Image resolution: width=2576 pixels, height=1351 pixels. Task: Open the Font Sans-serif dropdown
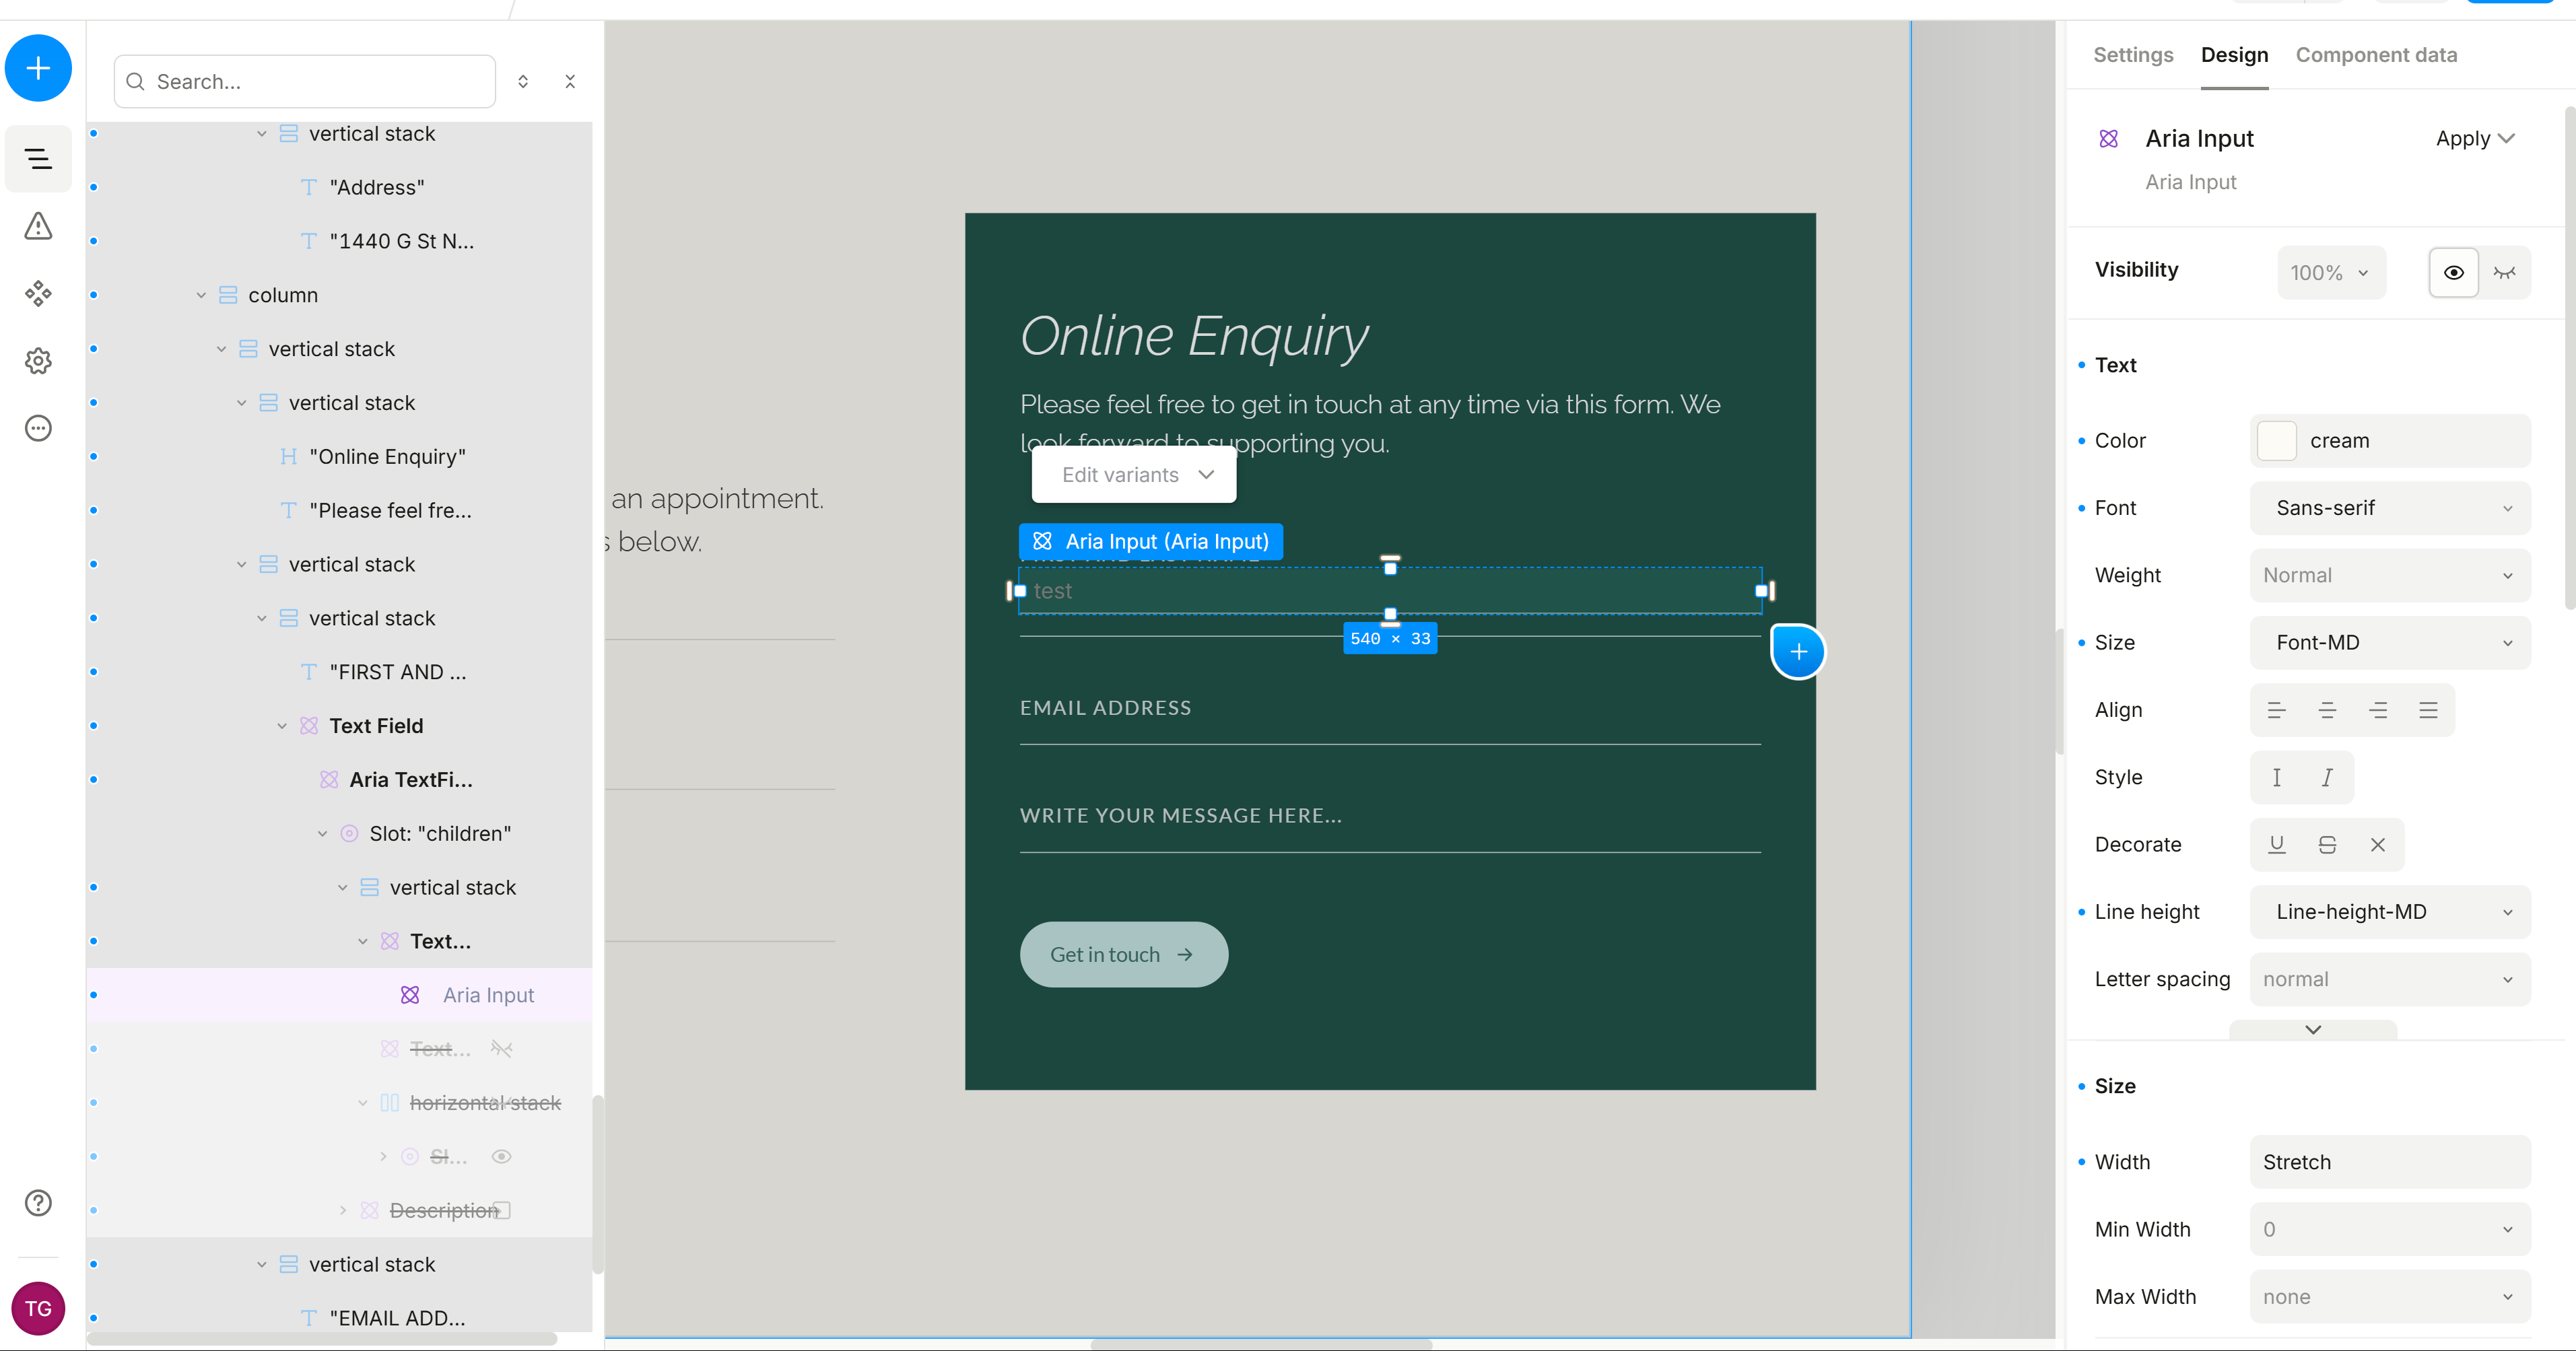[x=2390, y=508]
